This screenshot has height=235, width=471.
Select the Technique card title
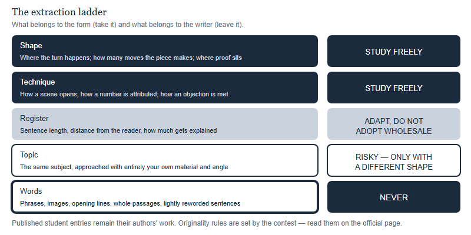[x=37, y=82]
